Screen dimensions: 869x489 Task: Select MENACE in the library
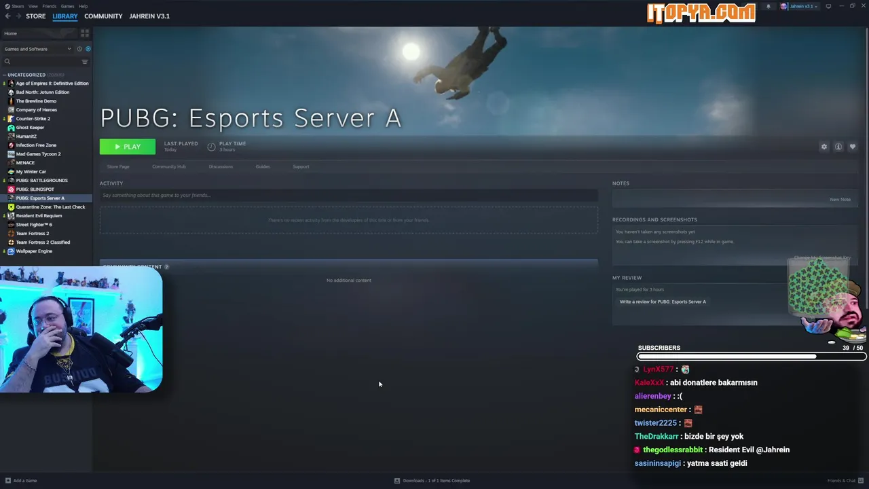(25, 163)
